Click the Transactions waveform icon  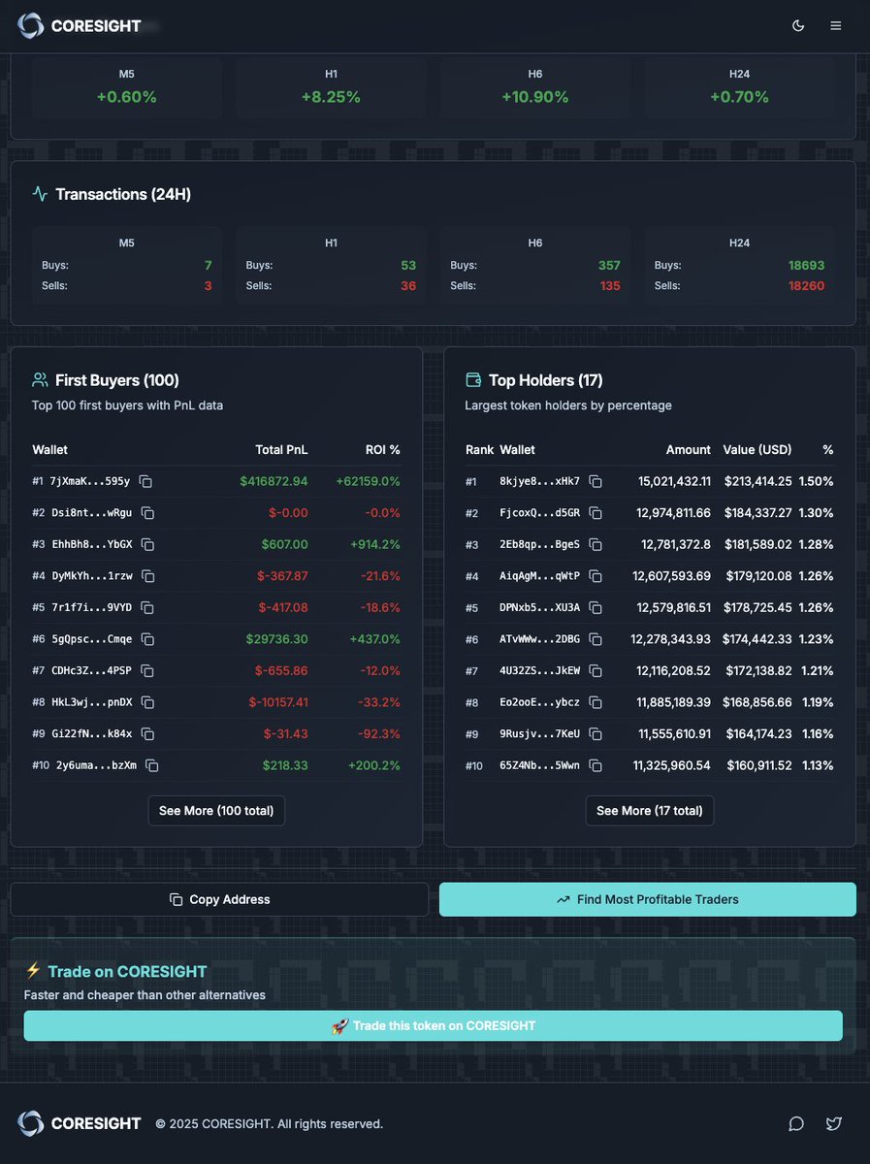click(x=38, y=194)
